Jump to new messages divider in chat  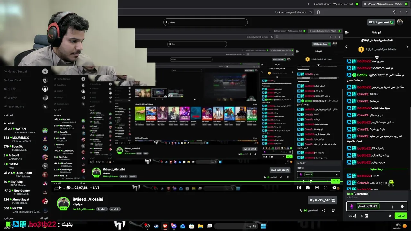coord(376,169)
